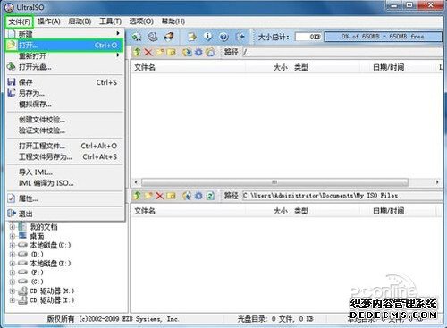Select 工程文件另存为... menu entry
Screen dimensions: 447x328
pyautogui.click(x=64, y=156)
